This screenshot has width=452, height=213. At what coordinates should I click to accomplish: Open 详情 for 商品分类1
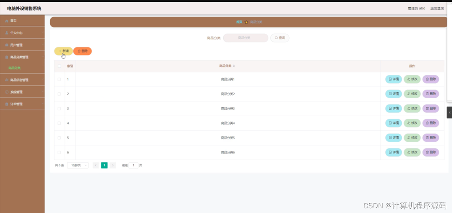(x=394, y=79)
